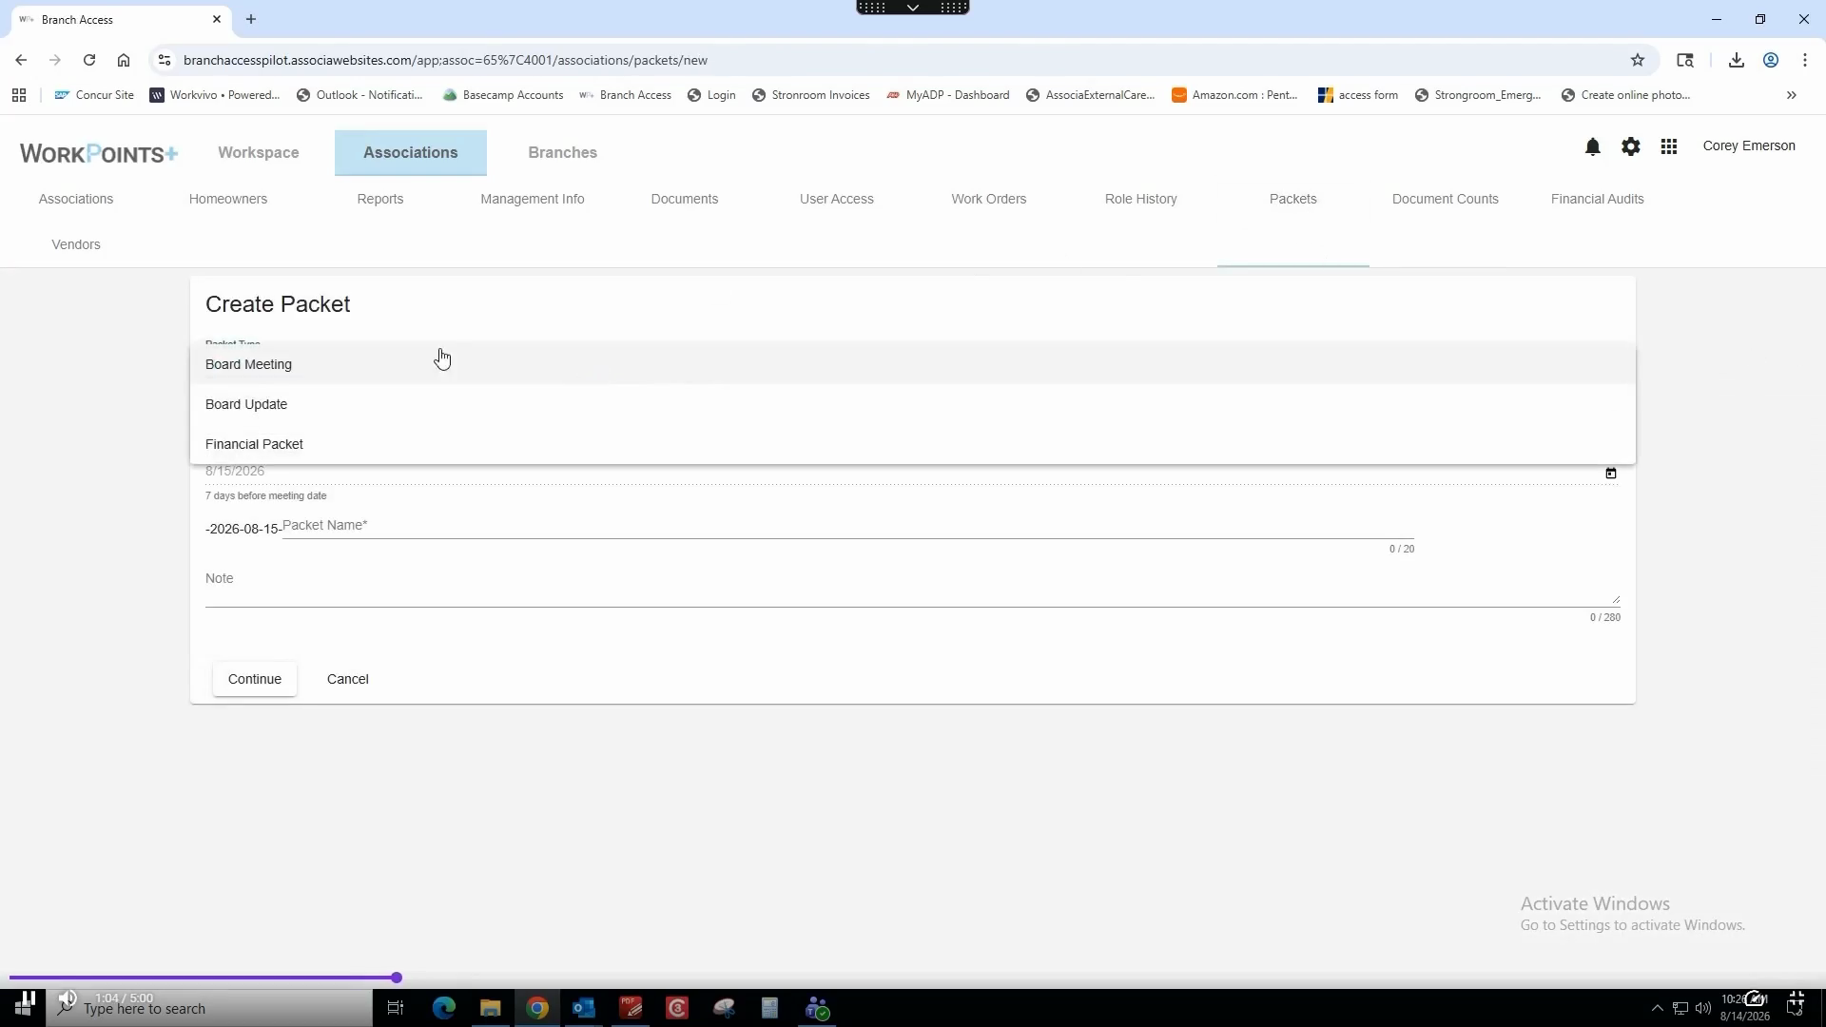This screenshot has width=1826, height=1027.
Task: Select Board Update packet type
Action: pyautogui.click(x=913, y=404)
